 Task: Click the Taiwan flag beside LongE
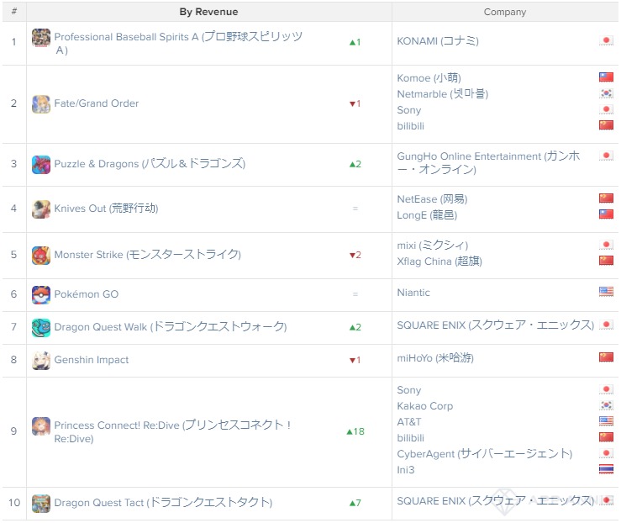coord(606,214)
